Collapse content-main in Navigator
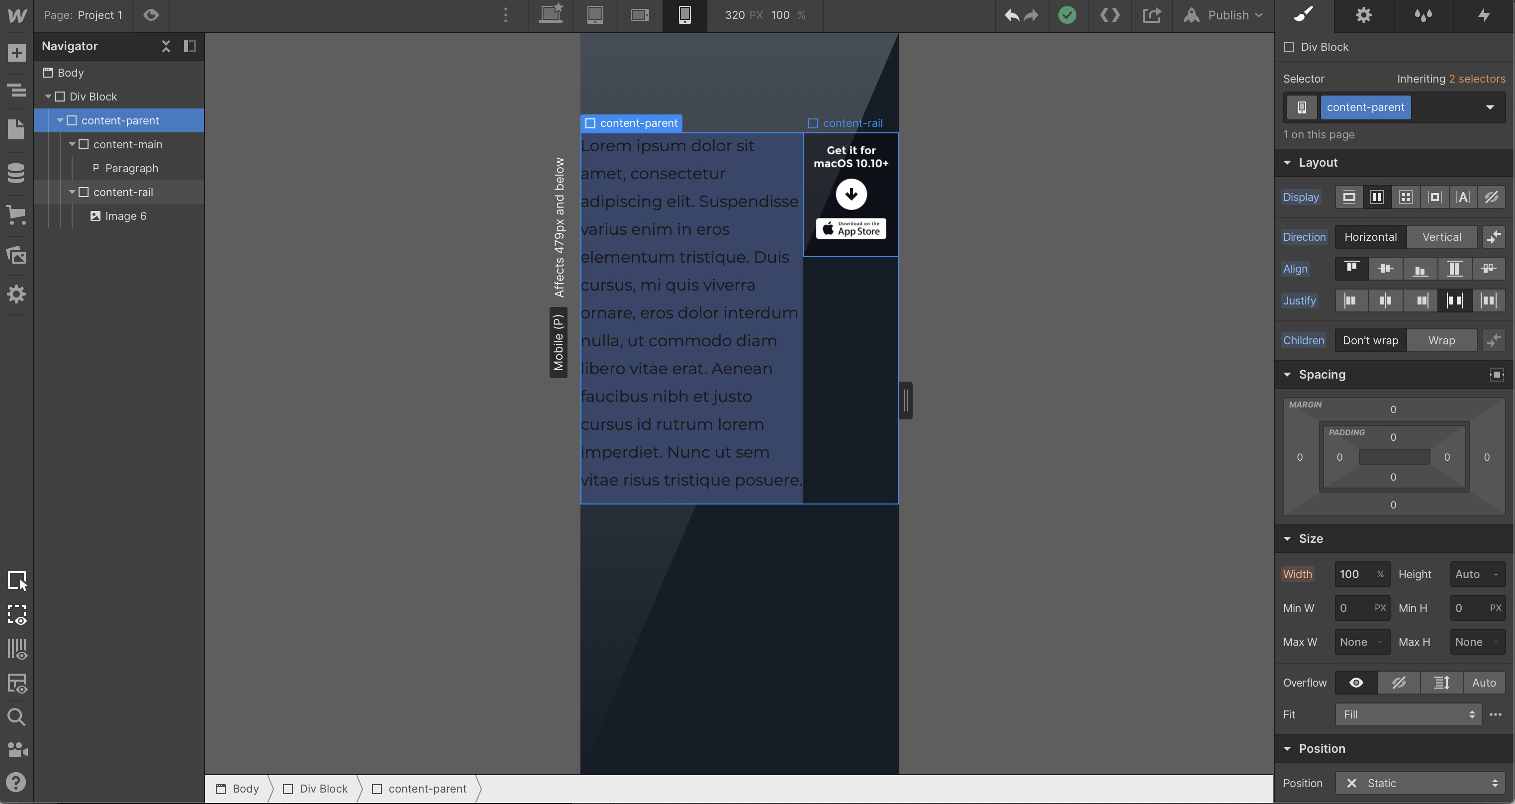 (72, 145)
